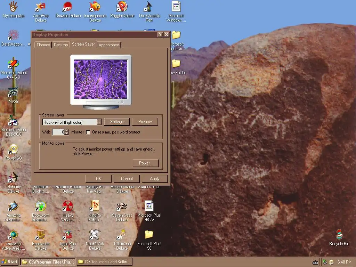Increase wait minutes with up arrow
Viewport: 356px width, 267px height.
[66, 131]
